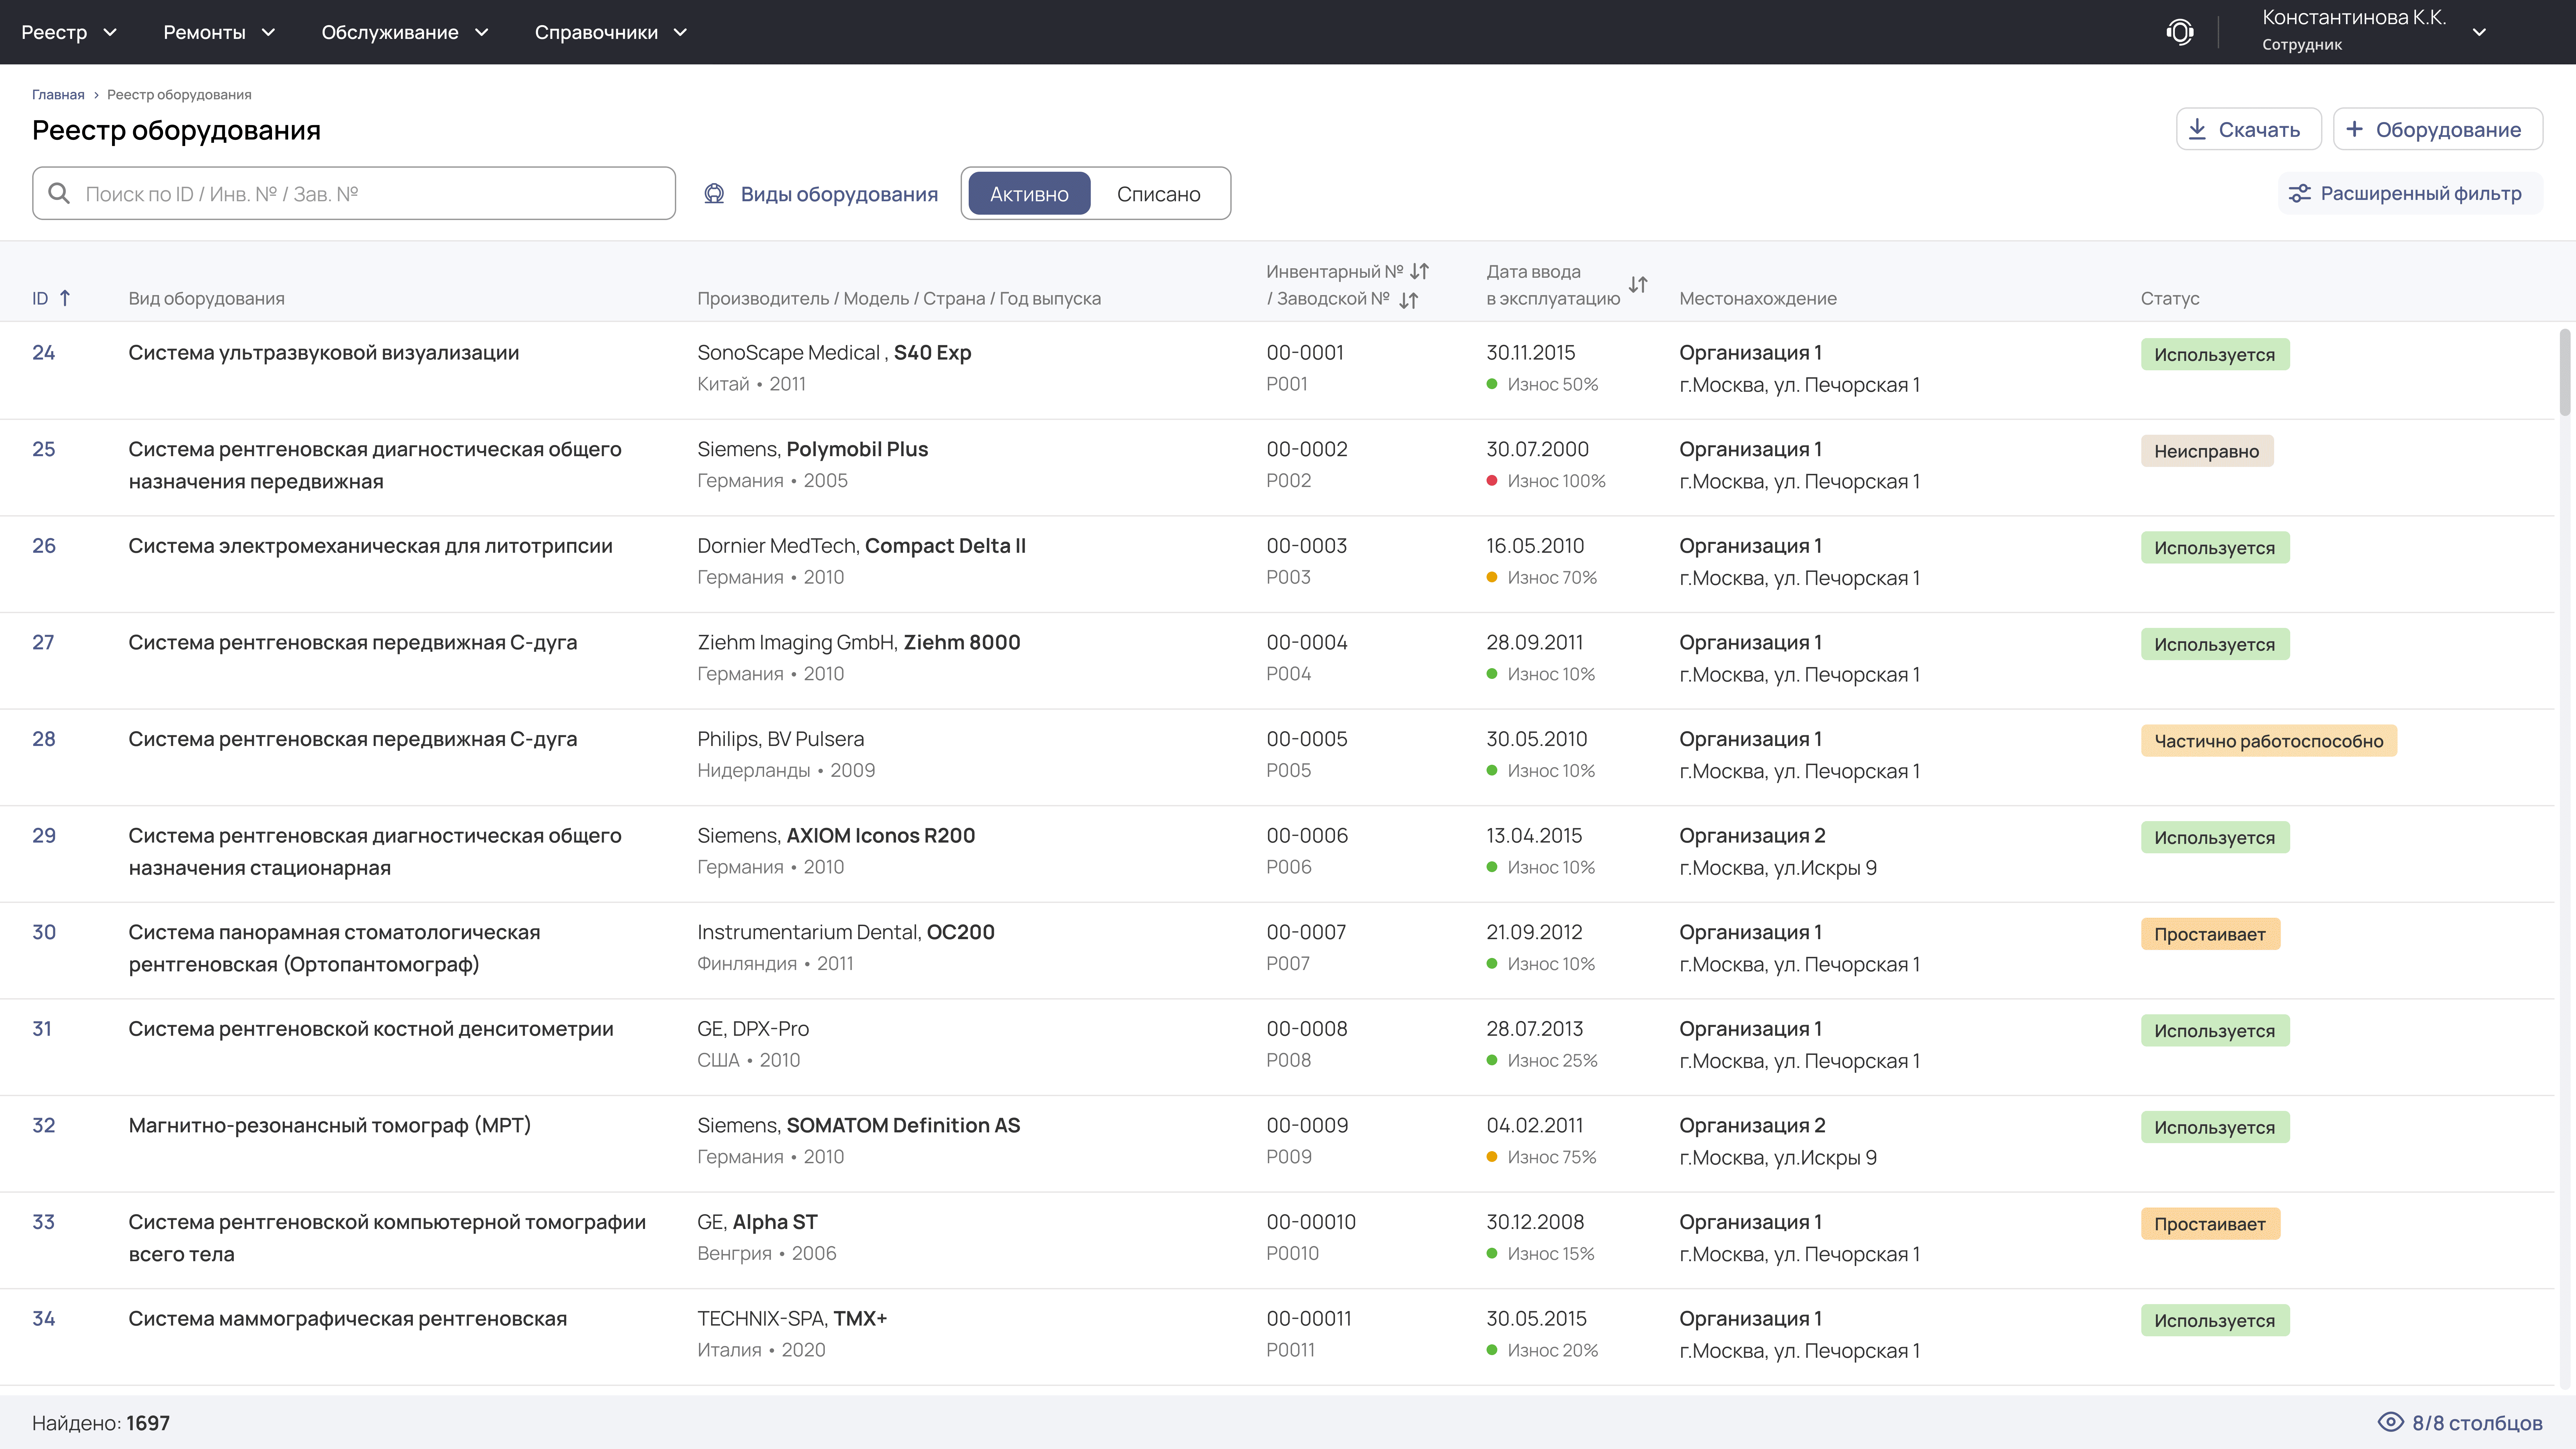Screen dimensions: 2576x1449
Task: Open the Ремонты menu
Action: [x=219, y=32]
